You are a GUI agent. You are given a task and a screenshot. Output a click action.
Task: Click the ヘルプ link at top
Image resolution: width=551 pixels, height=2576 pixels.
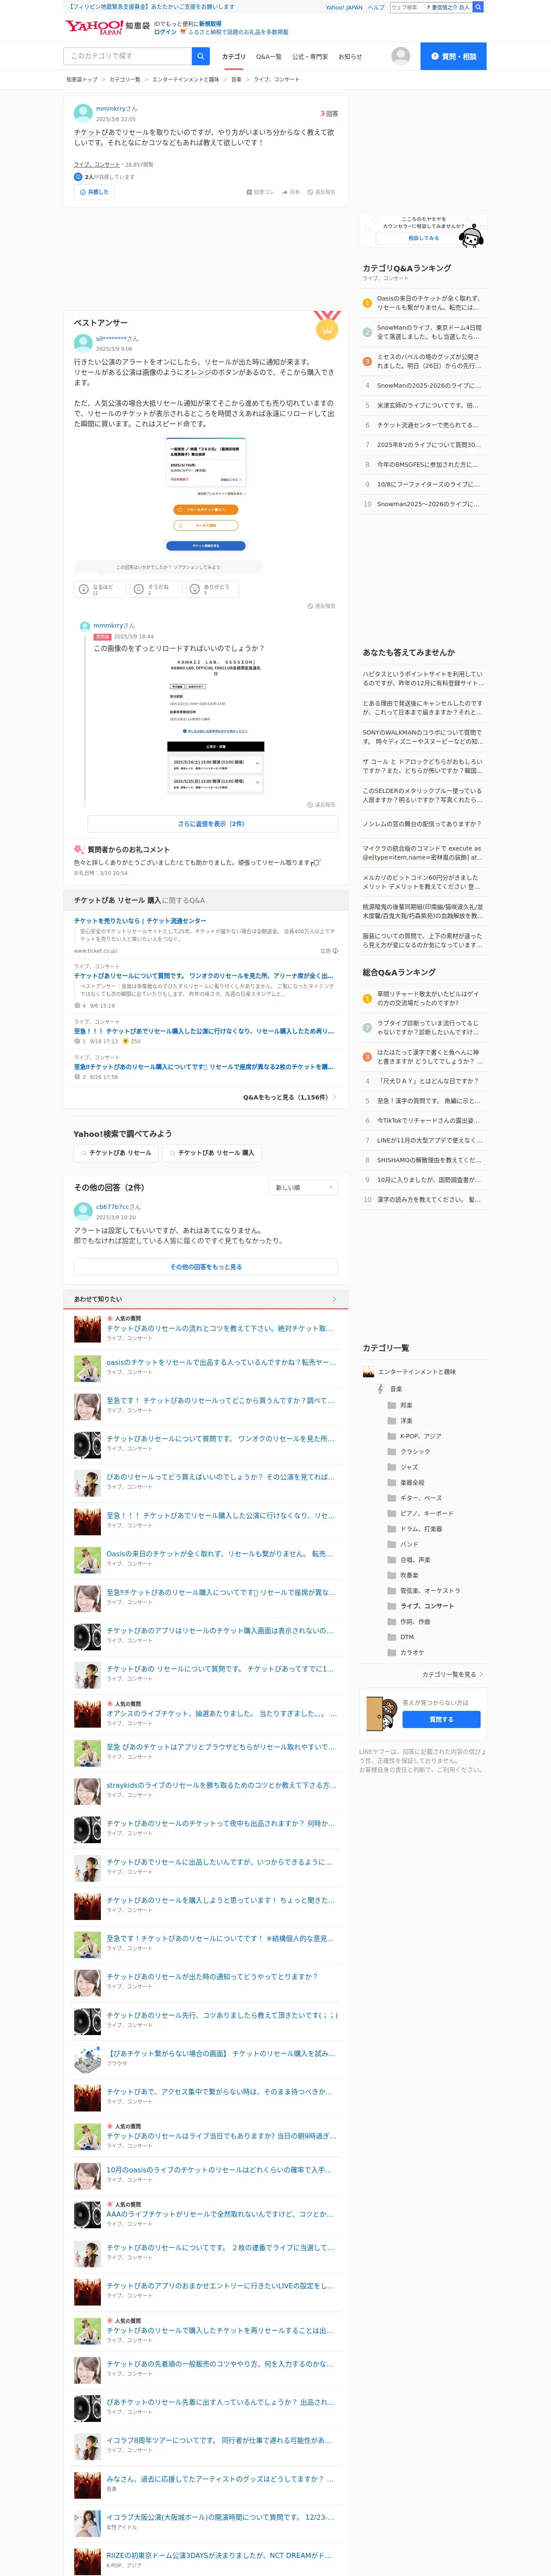coord(376,7)
